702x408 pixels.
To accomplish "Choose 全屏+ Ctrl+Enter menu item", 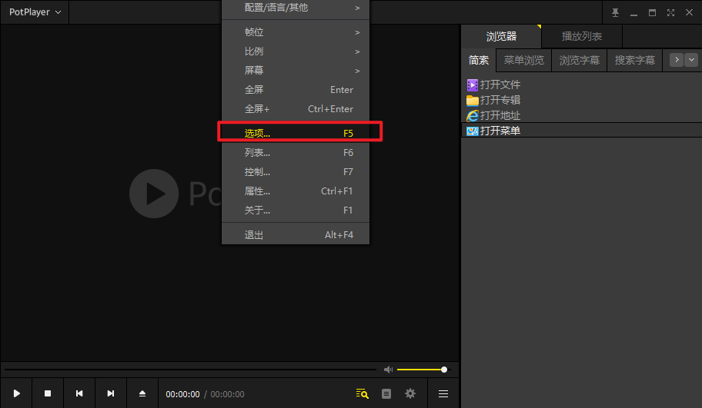I will [296, 109].
